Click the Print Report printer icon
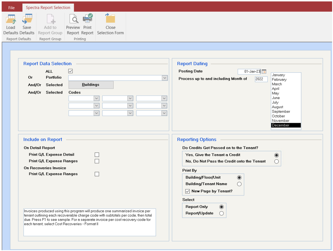The height and width of the screenshot is (251, 333). pyautogui.click(x=88, y=19)
